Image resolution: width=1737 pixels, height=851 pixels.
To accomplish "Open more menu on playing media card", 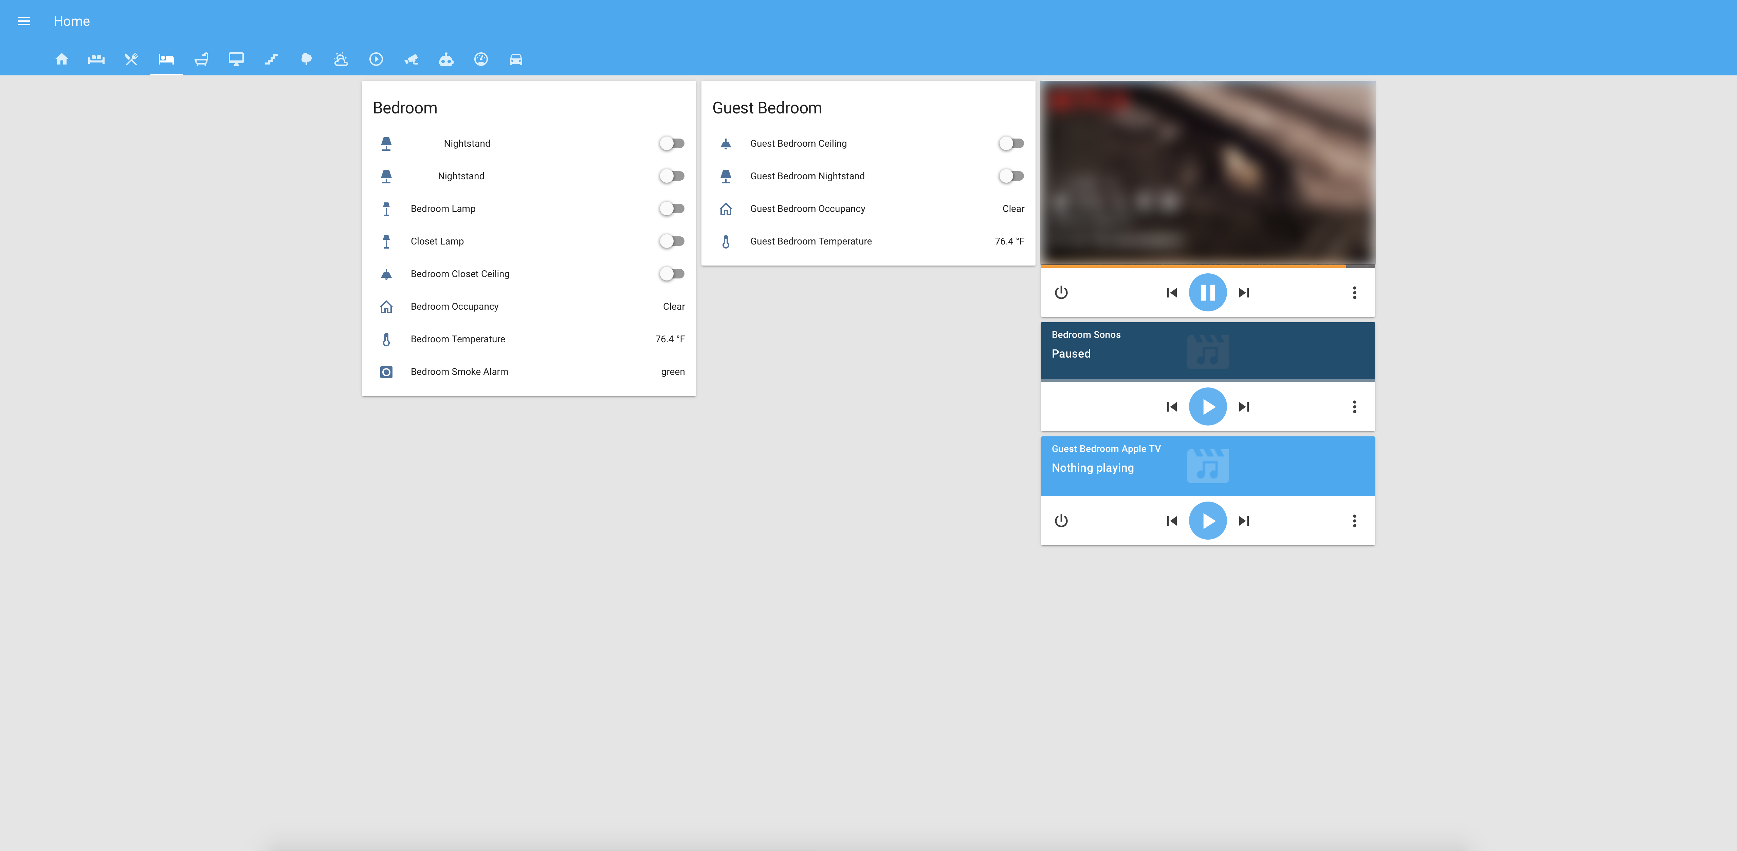I will click(1354, 293).
